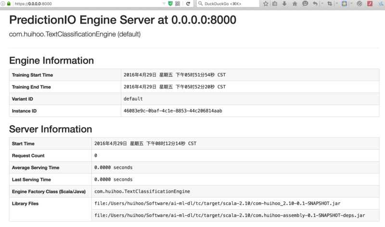The image size is (385, 227).
Task: Open the downloads arrow icon
Action: 284,4
